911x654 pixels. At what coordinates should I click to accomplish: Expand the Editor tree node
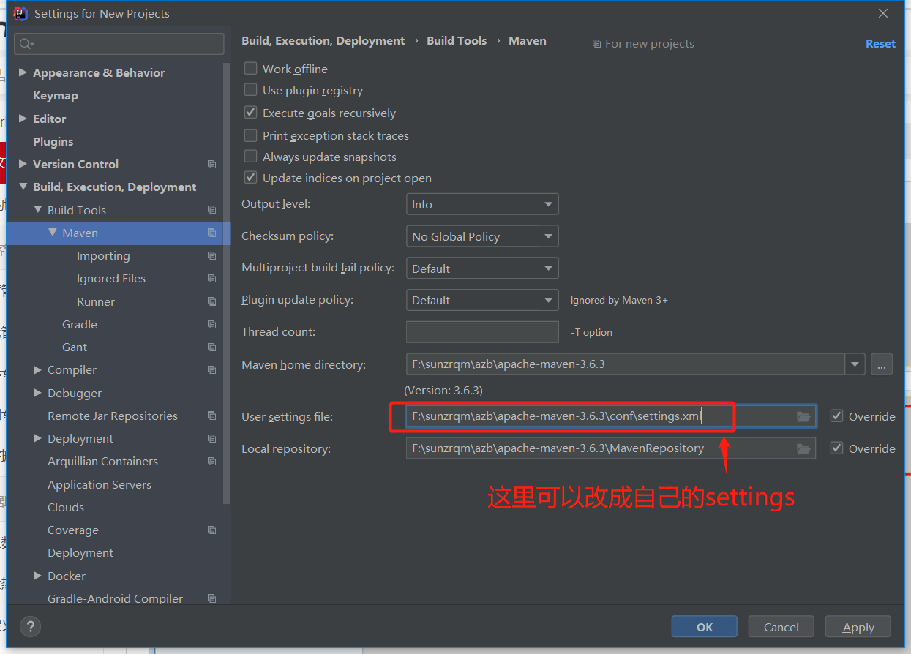(23, 119)
